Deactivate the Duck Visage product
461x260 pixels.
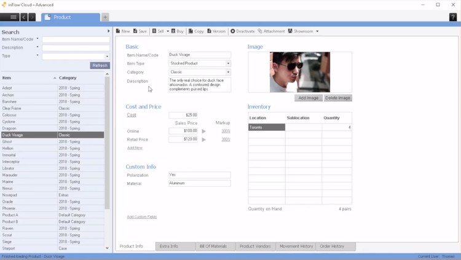pos(243,31)
